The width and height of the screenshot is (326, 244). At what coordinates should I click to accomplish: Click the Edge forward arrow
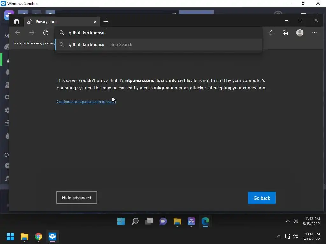tap(32, 33)
